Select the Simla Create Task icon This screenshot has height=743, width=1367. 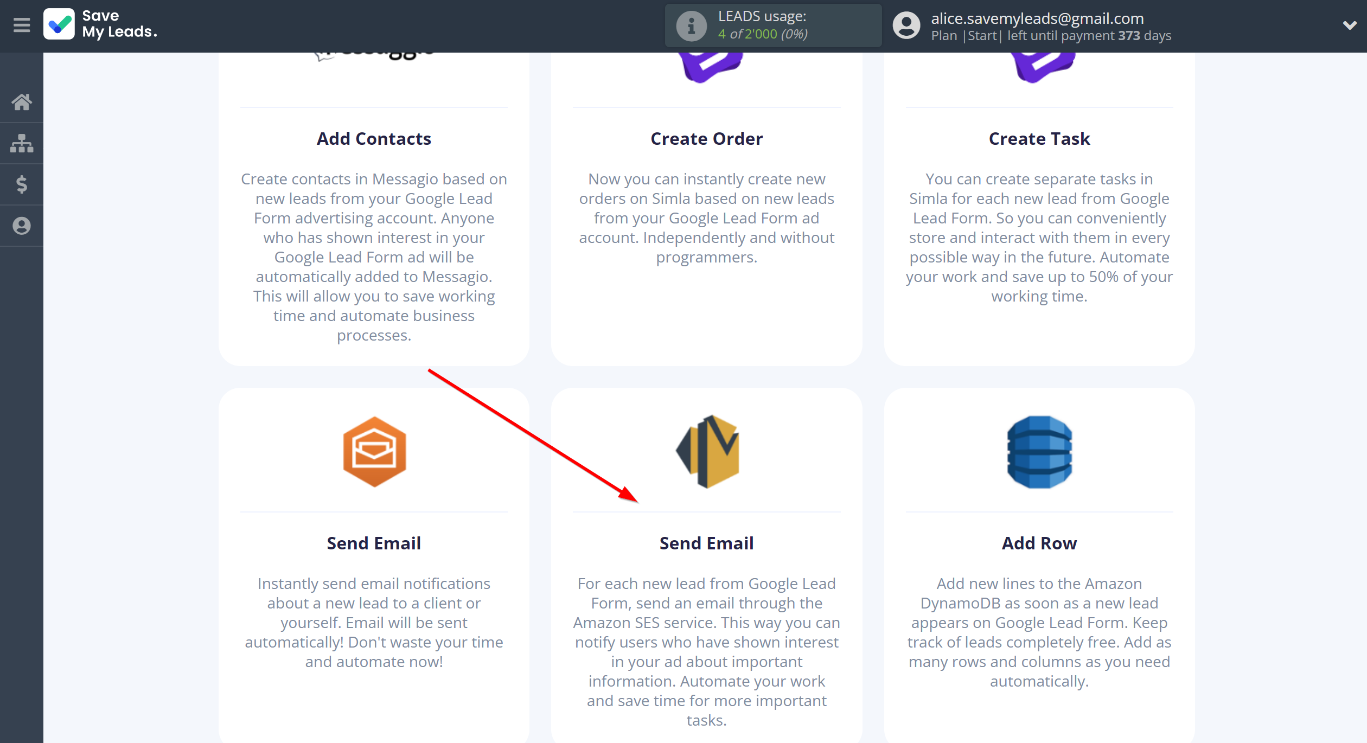click(x=1045, y=67)
